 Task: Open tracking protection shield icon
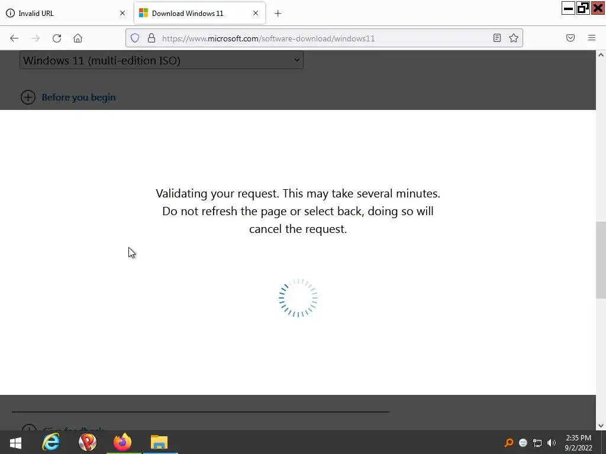point(134,38)
